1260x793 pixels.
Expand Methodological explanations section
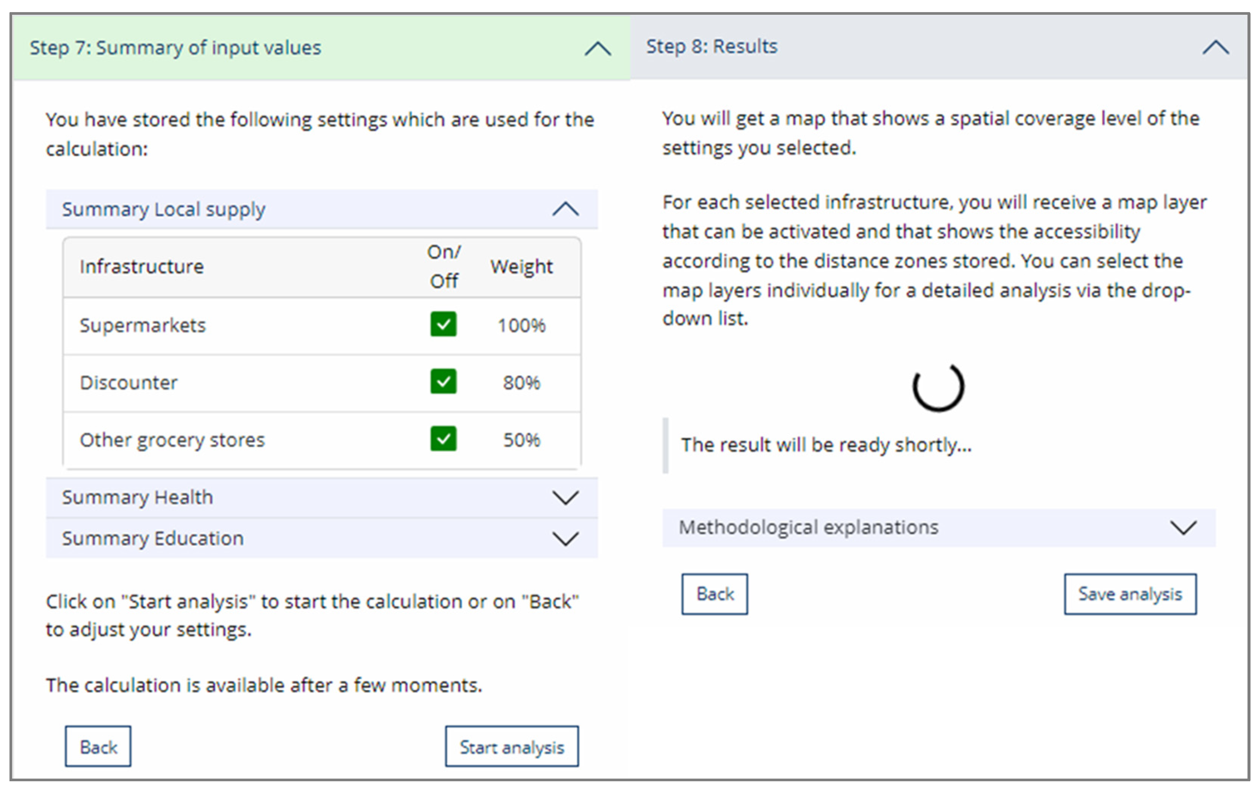coord(1183,527)
